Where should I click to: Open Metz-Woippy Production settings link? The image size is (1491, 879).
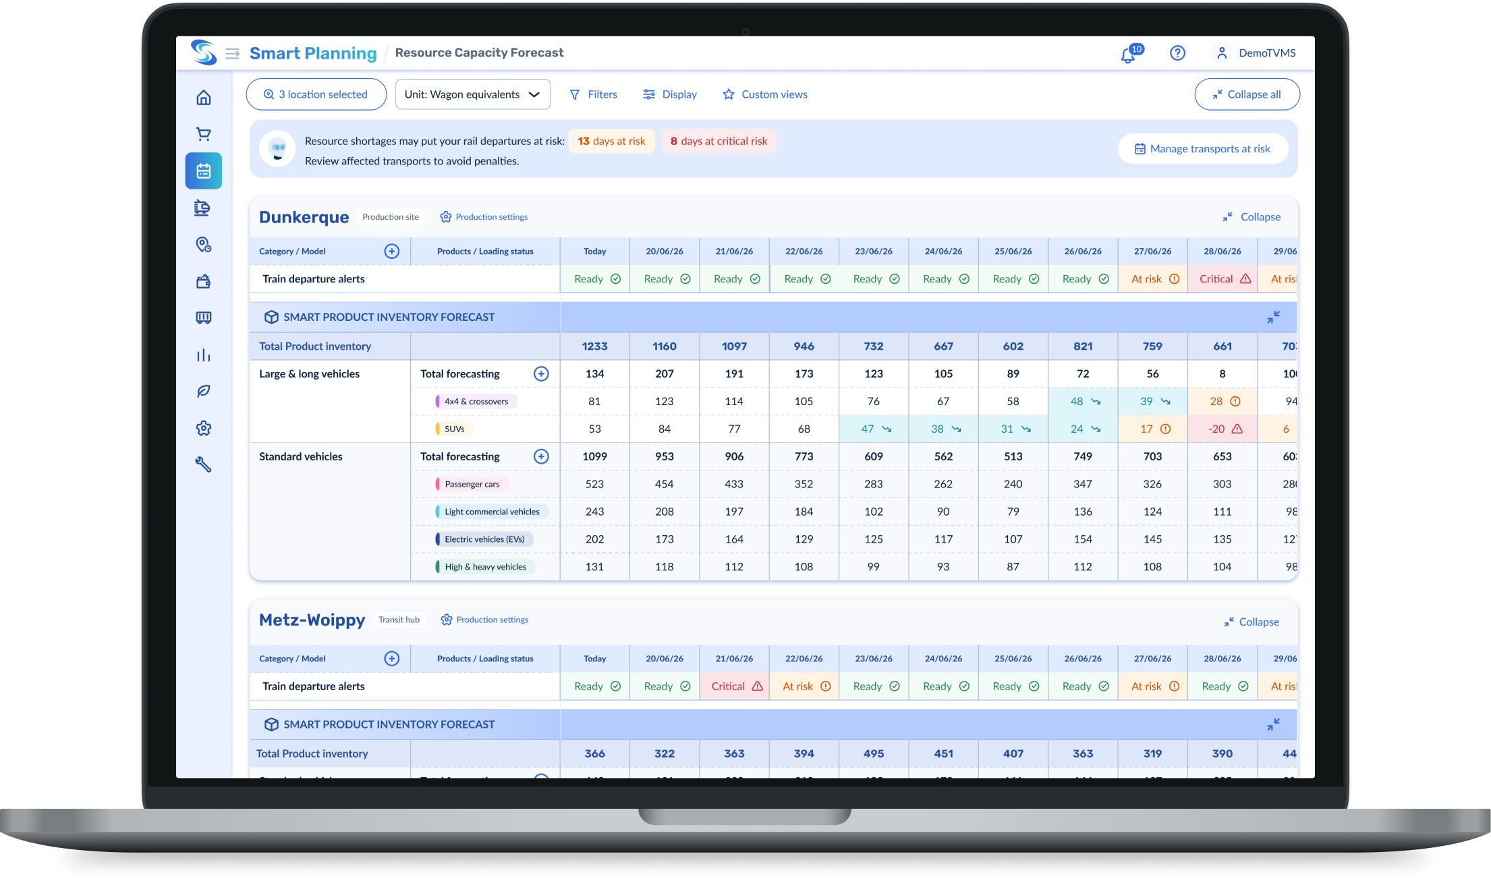pyautogui.click(x=484, y=619)
